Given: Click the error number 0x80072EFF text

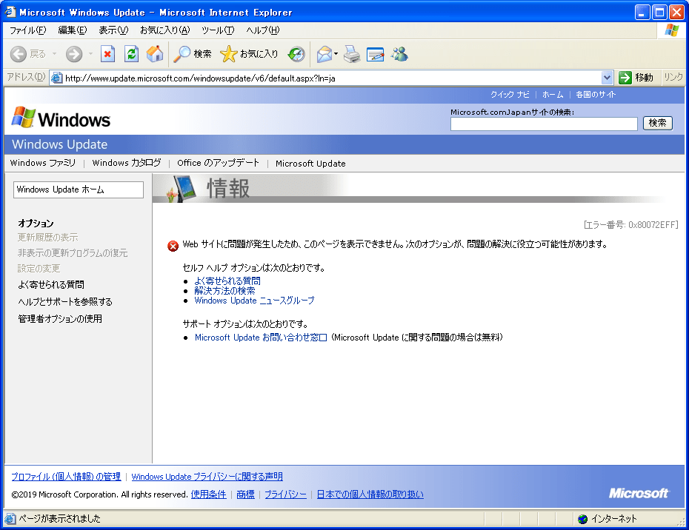Looking at the screenshot, I should coord(631,225).
